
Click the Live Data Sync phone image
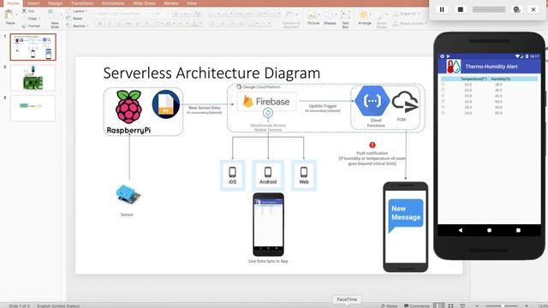click(268, 224)
